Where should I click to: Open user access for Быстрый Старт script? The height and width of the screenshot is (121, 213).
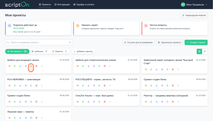(x=167, y=69)
